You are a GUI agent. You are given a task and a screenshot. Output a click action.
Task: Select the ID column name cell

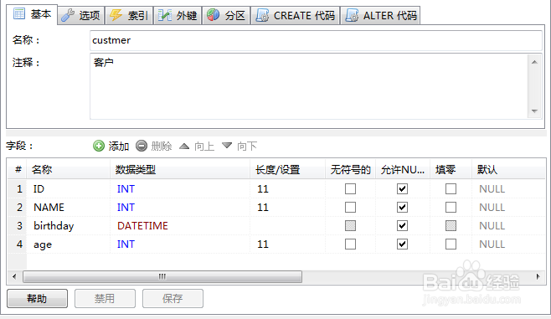[69, 189]
